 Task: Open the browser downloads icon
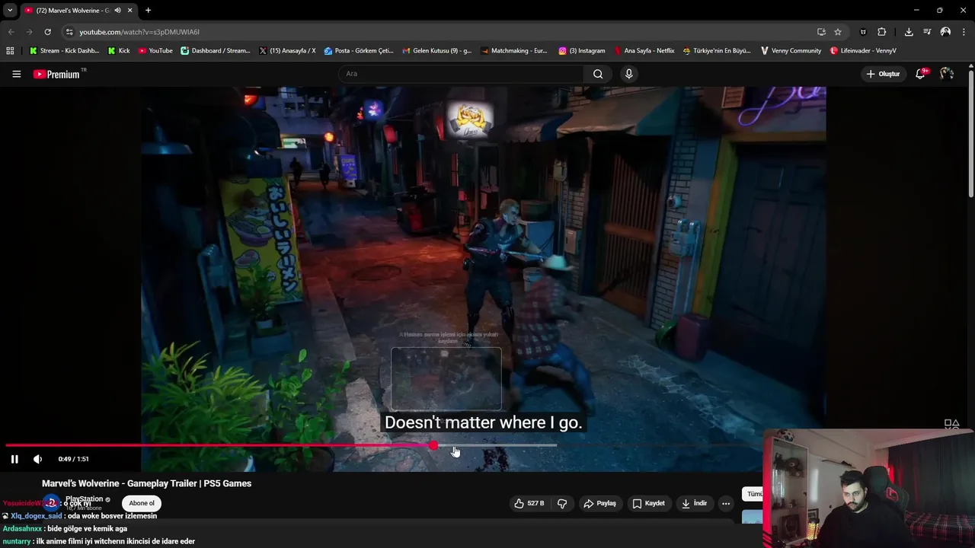tap(909, 32)
